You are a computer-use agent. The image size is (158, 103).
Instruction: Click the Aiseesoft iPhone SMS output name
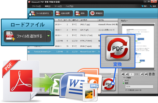[108, 25]
